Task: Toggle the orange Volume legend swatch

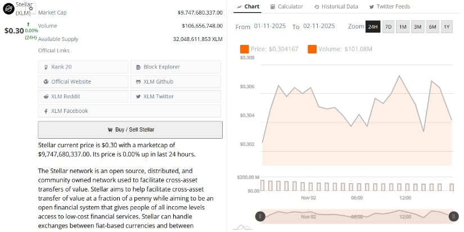Action: (x=312, y=49)
